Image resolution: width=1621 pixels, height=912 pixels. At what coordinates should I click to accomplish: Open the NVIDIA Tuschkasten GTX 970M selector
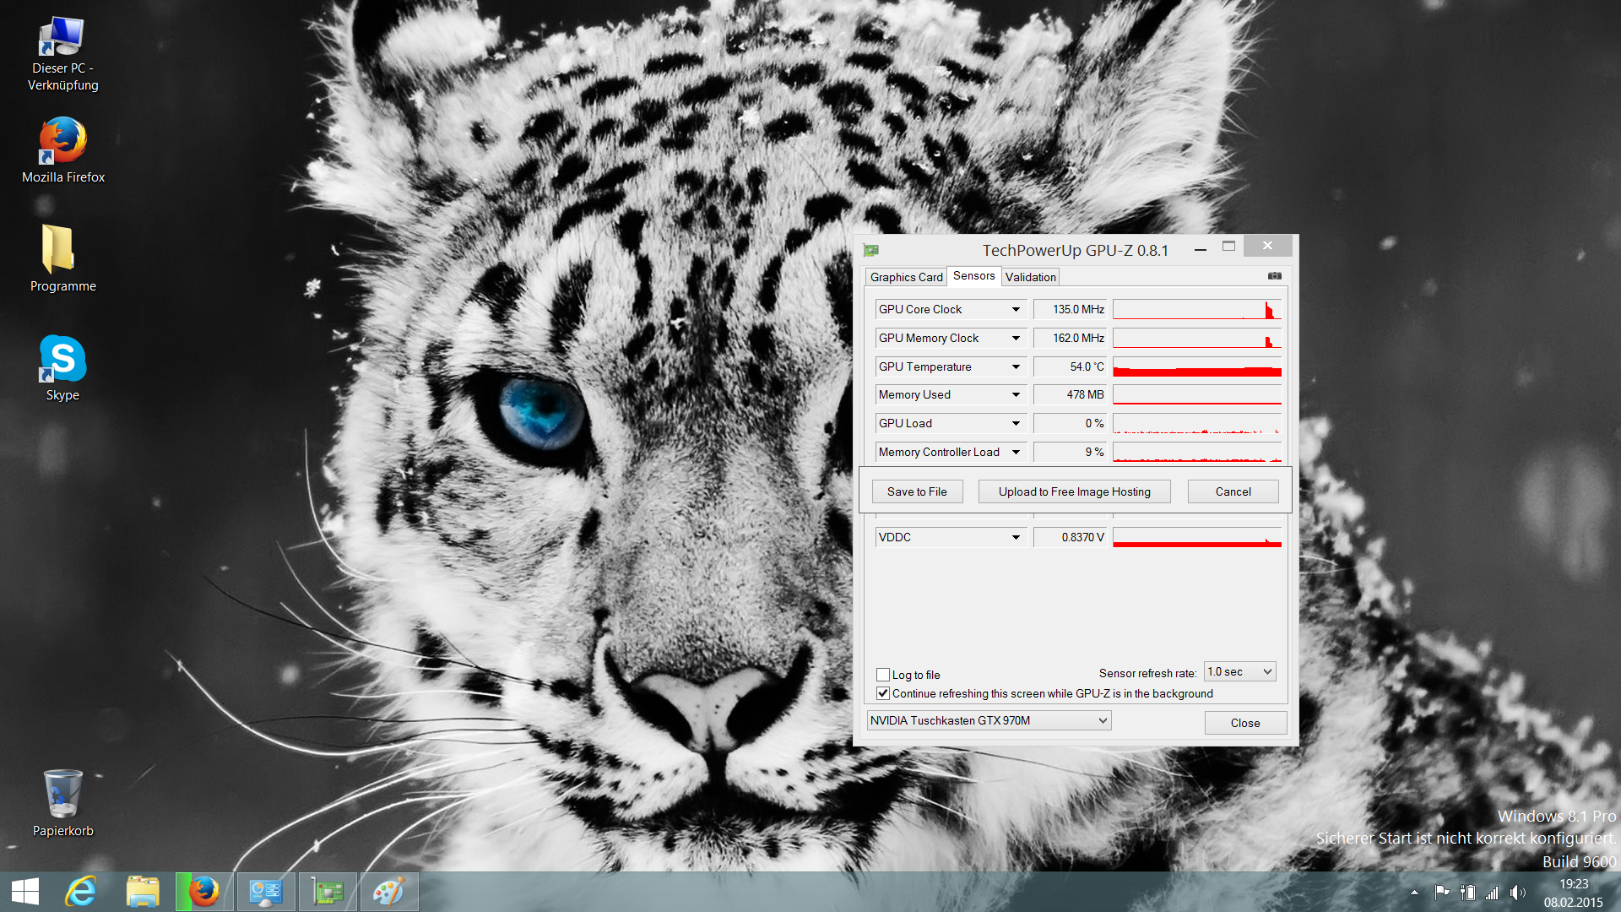point(989,720)
